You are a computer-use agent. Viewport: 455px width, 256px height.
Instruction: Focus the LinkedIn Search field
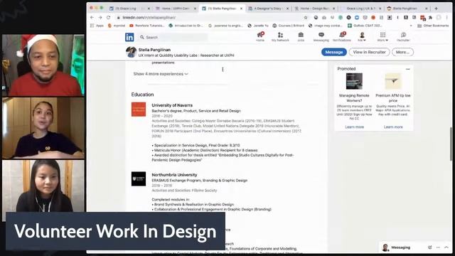pyautogui.click(x=173, y=37)
